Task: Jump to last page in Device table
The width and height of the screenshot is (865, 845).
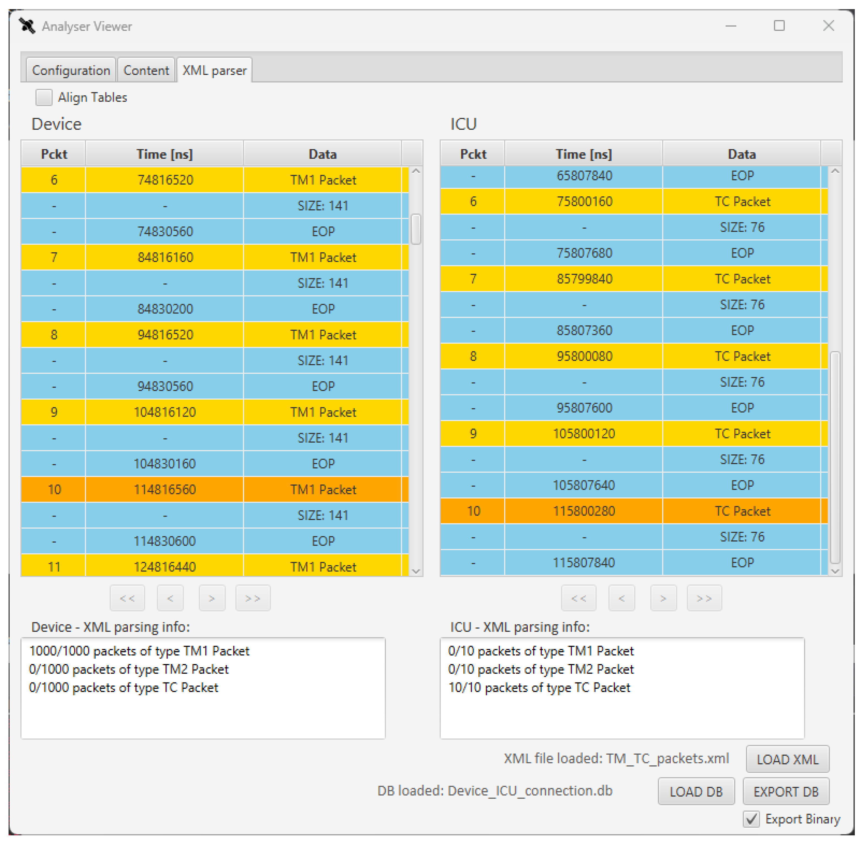Action: click(253, 598)
